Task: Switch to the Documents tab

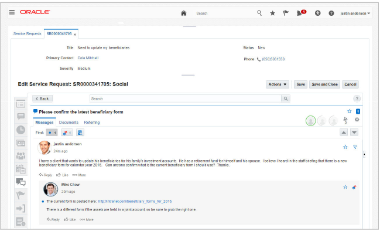Action: click(69, 123)
